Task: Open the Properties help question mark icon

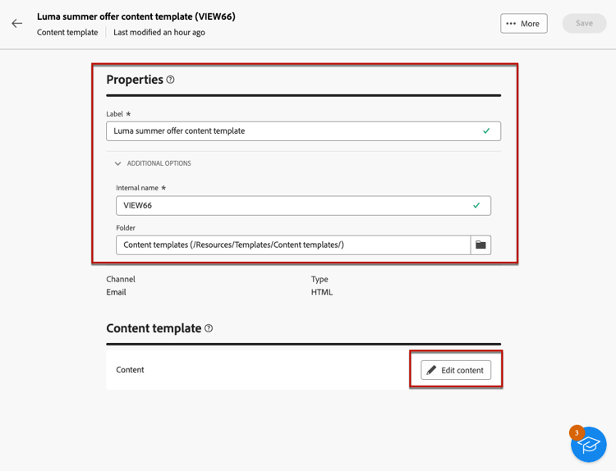Action: pyautogui.click(x=170, y=80)
